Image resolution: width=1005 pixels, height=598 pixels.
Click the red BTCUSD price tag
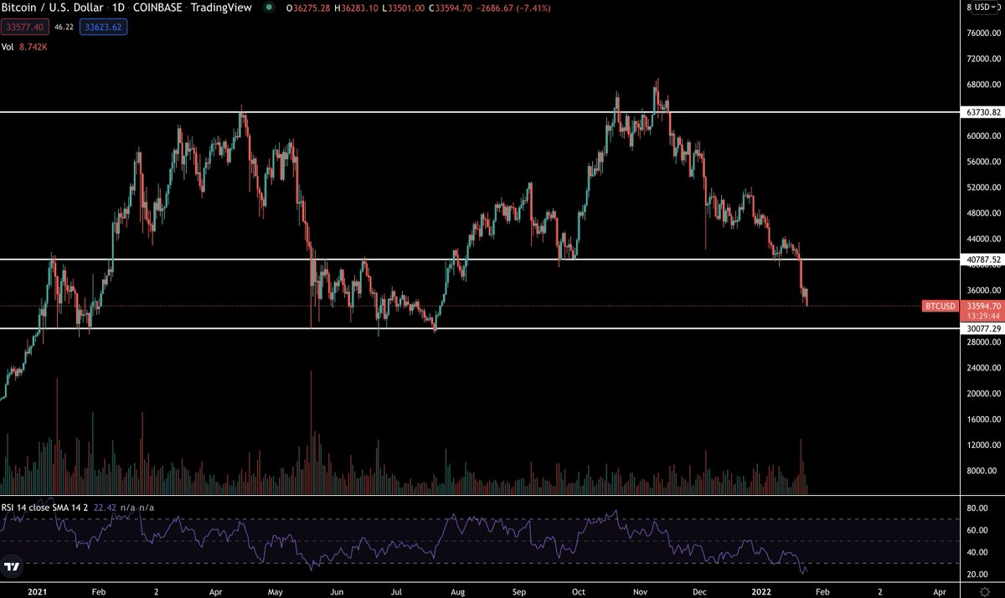pyautogui.click(x=940, y=307)
